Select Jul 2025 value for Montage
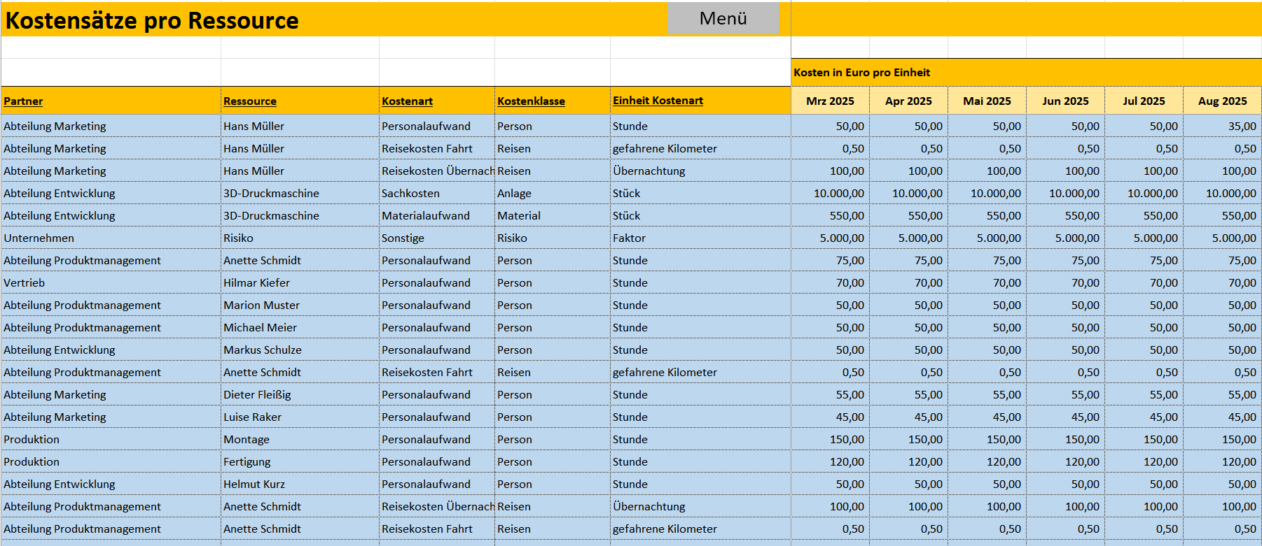This screenshot has width=1262, height=546. 1144,439
